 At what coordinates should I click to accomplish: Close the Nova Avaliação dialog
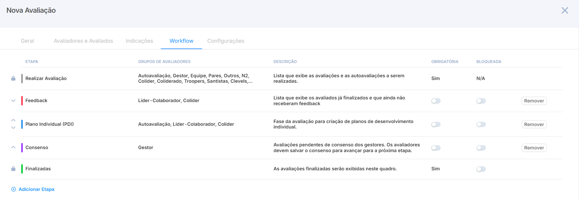pos(564,11)
